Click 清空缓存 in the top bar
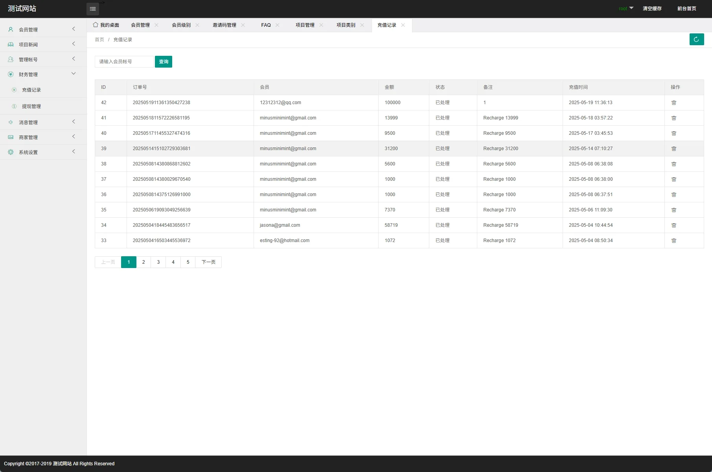The width and height of the screenshot is (712, 472). [x=652, y=9]
